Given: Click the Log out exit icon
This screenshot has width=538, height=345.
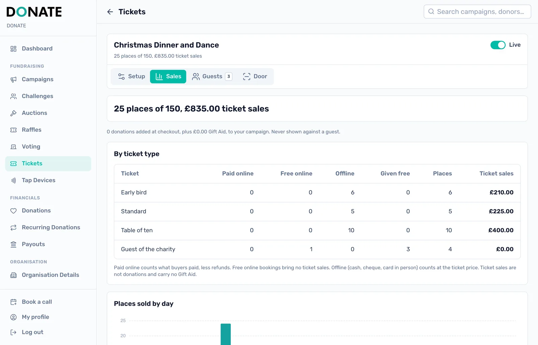Looking at the screenshot, I should (x=13, y=332).
